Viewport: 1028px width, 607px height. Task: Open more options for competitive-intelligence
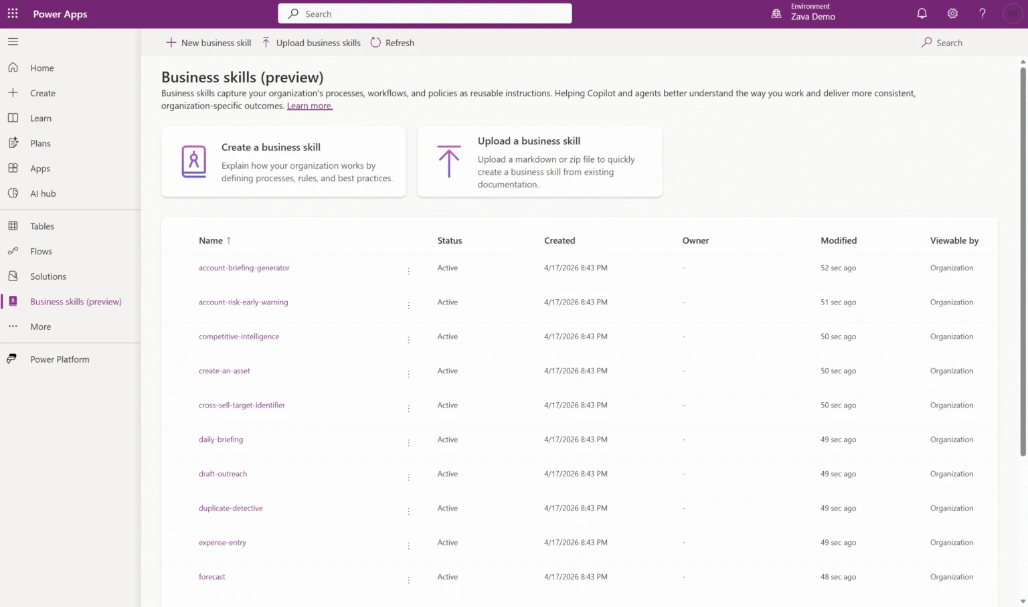click(x=408, y=340)
